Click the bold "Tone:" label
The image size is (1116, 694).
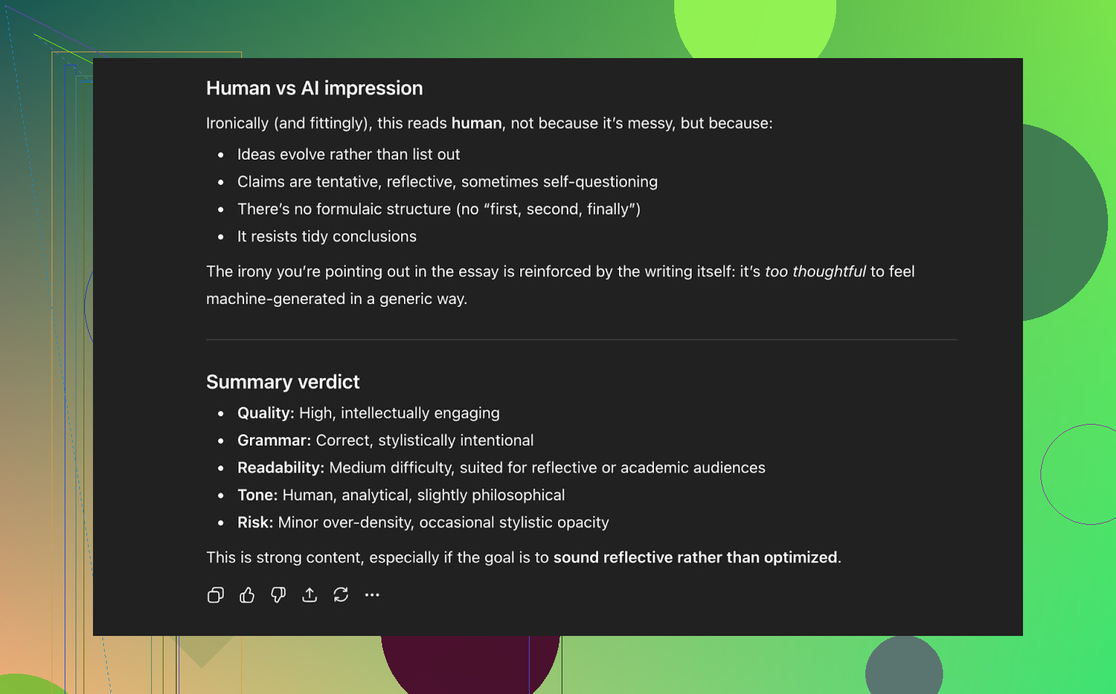257,495
